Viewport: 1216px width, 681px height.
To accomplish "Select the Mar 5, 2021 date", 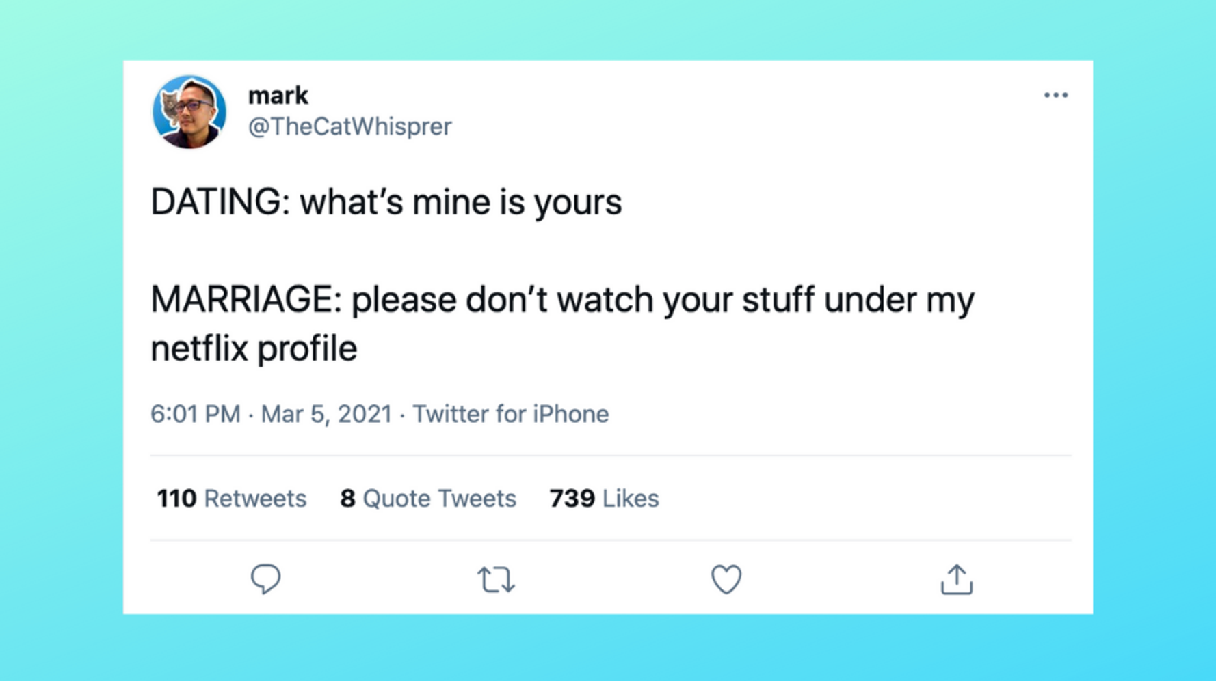I will pos(326,414).
